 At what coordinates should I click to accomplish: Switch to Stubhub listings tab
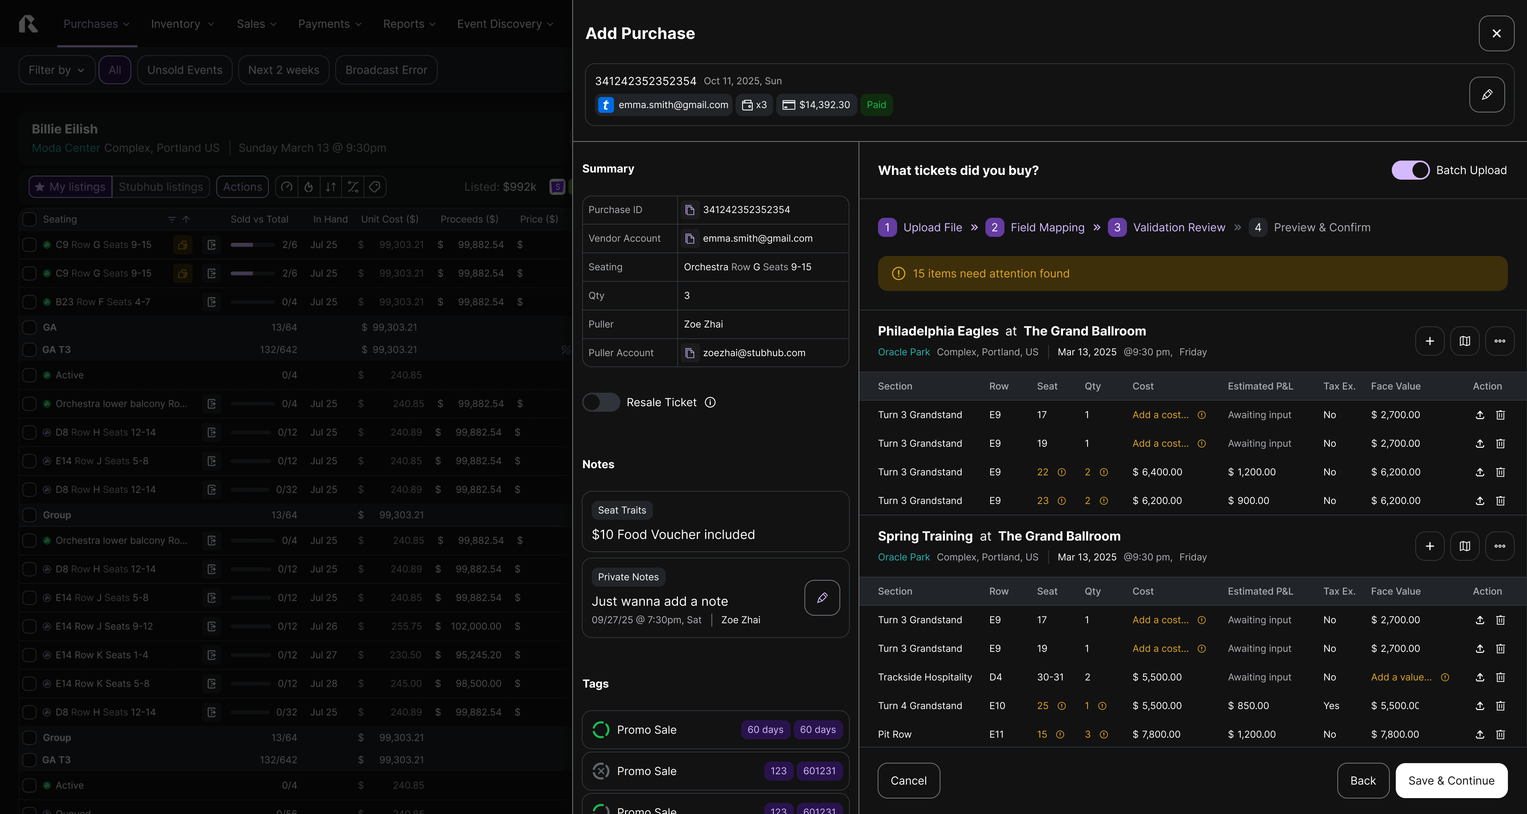[161, 187]
